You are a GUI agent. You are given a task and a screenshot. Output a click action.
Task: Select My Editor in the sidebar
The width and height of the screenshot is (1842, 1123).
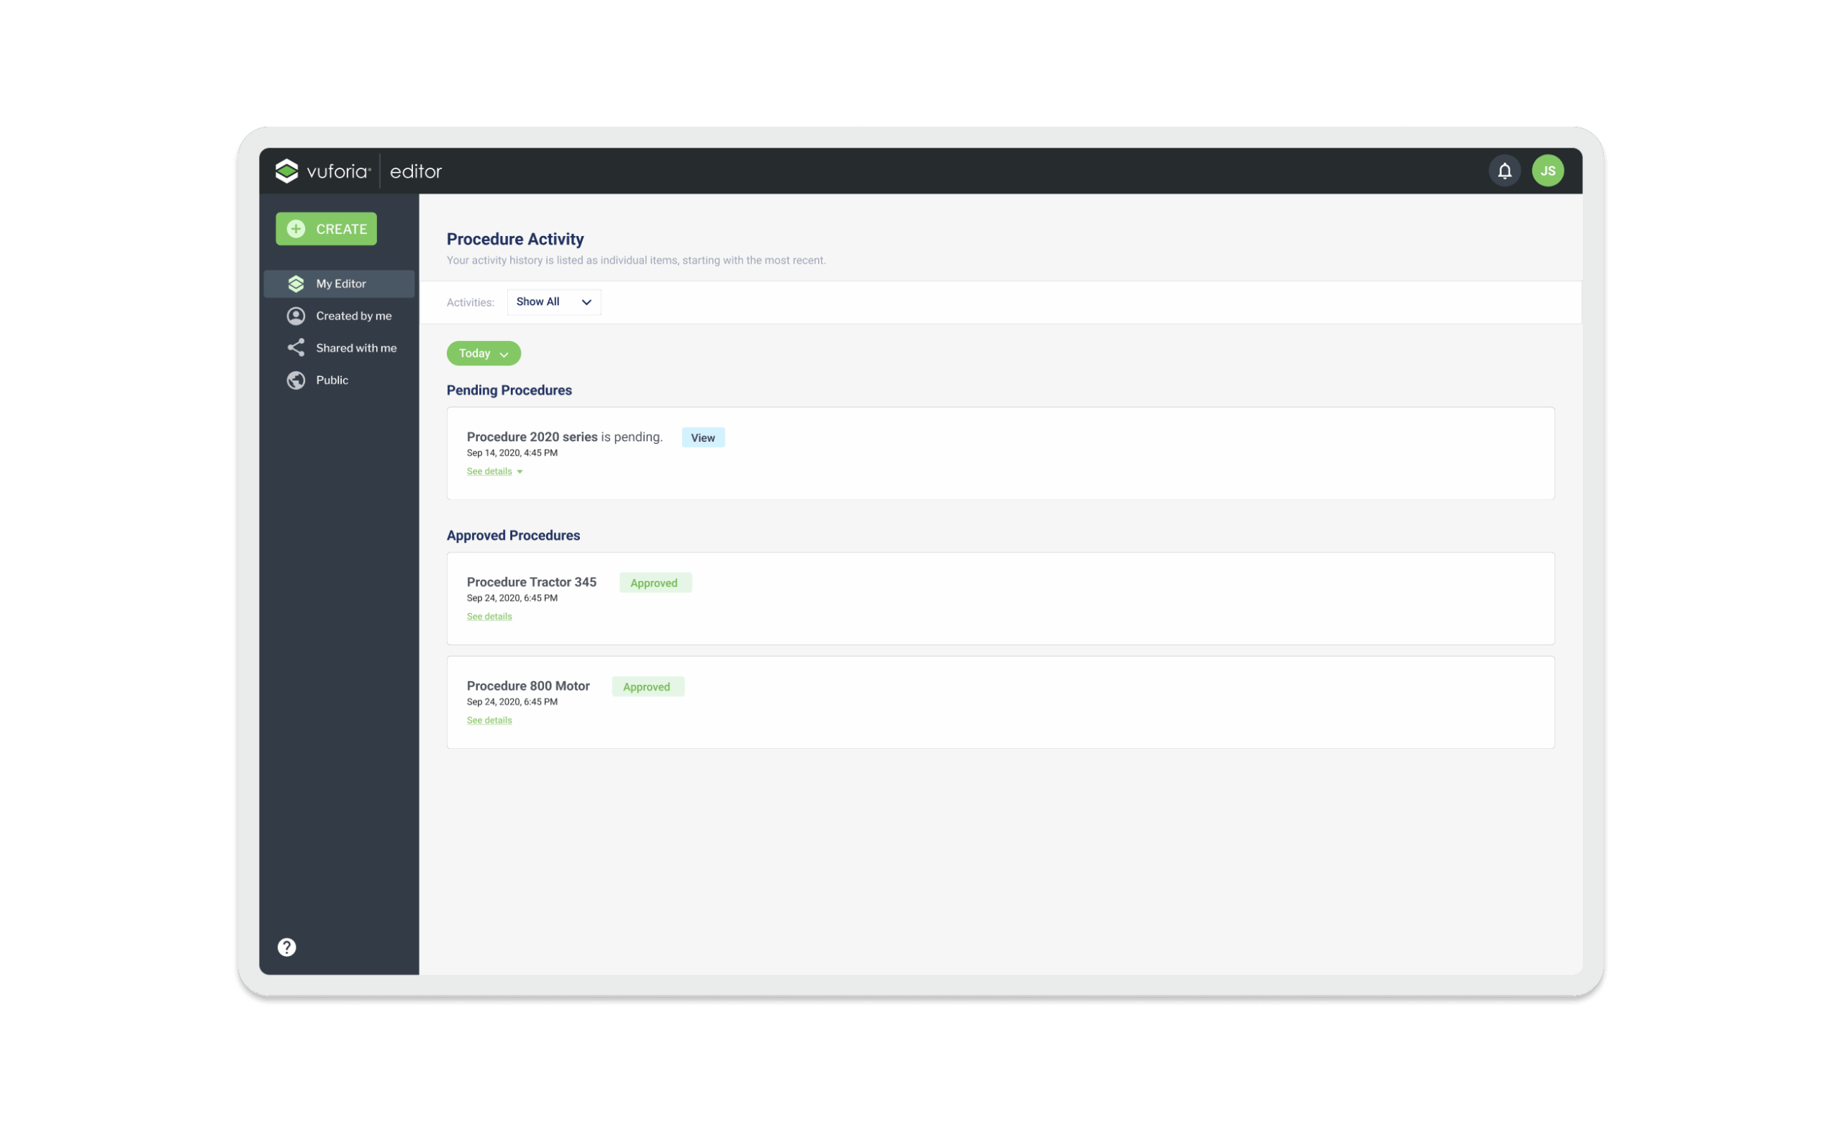(340, 283)
